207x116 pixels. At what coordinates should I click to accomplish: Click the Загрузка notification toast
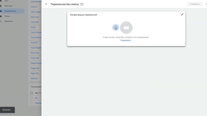click(x=7, y=110)
